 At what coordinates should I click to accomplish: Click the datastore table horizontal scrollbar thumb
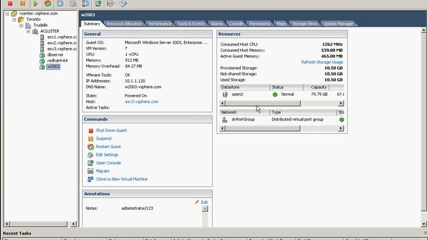(x=263, y=103)
